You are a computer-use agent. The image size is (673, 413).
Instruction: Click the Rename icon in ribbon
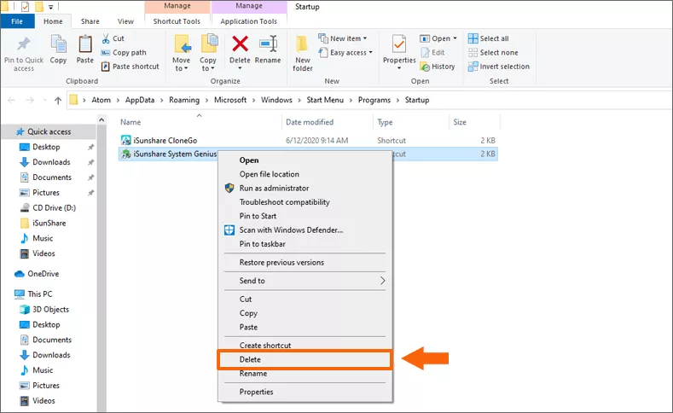[x=268, y=44]
